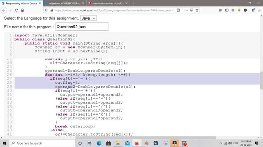Open the Windows Start menu
This screenshot has height=147, width=263.
pyautogui.click(x=5, y=143)
